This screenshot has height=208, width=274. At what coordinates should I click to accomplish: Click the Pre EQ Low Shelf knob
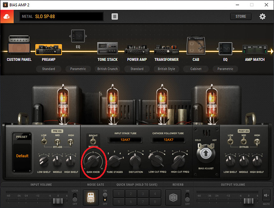click(43, 161)
